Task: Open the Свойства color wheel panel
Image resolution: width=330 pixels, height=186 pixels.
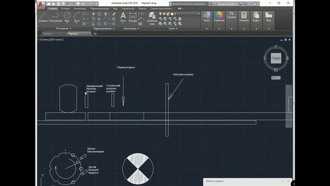Action: [219, 17]
